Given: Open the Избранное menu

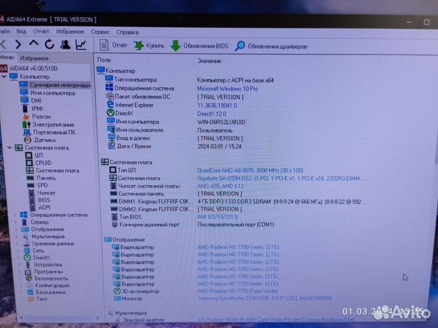Looking at the screenshot, I should (x=70, y=32).
